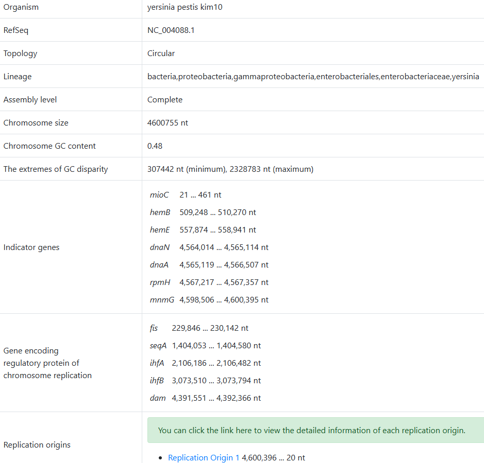
Task: Select the mioC indicator gene entry
Action: (186, 194)
